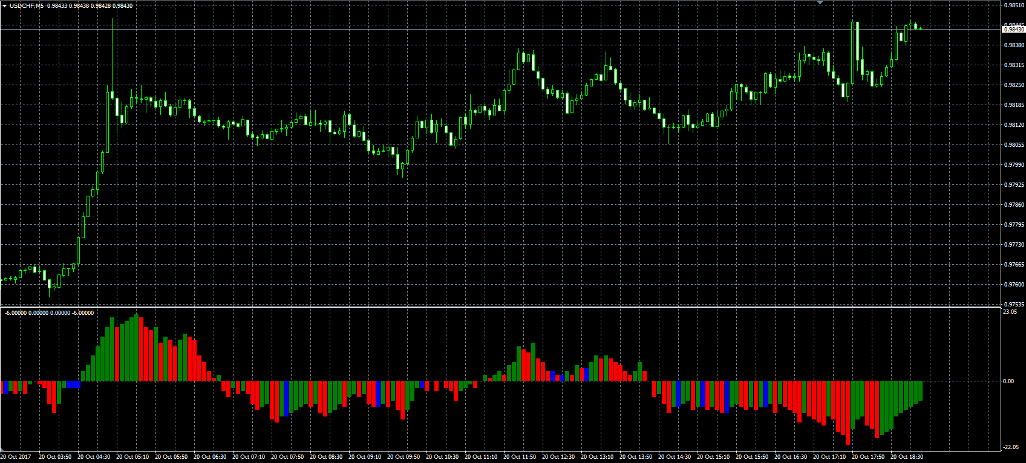Screen dimensions: 1026x463
Task: Click the USDCHF,M5 chart title label
Action: pos(27,5)
